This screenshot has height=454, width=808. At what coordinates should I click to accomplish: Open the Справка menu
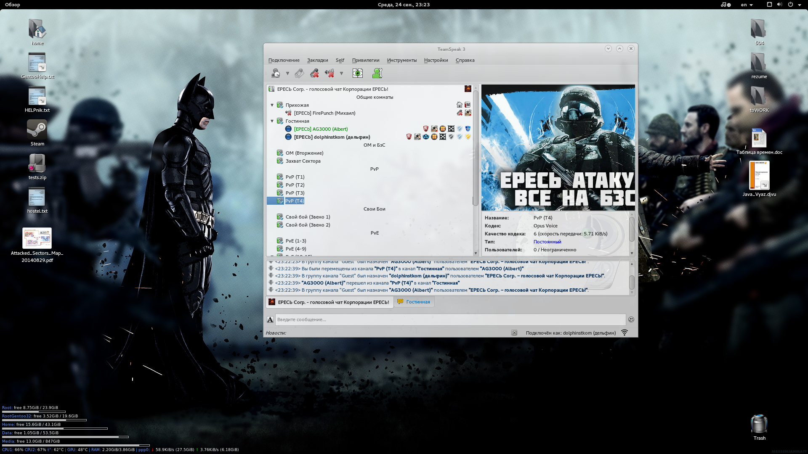pos(465,60)
